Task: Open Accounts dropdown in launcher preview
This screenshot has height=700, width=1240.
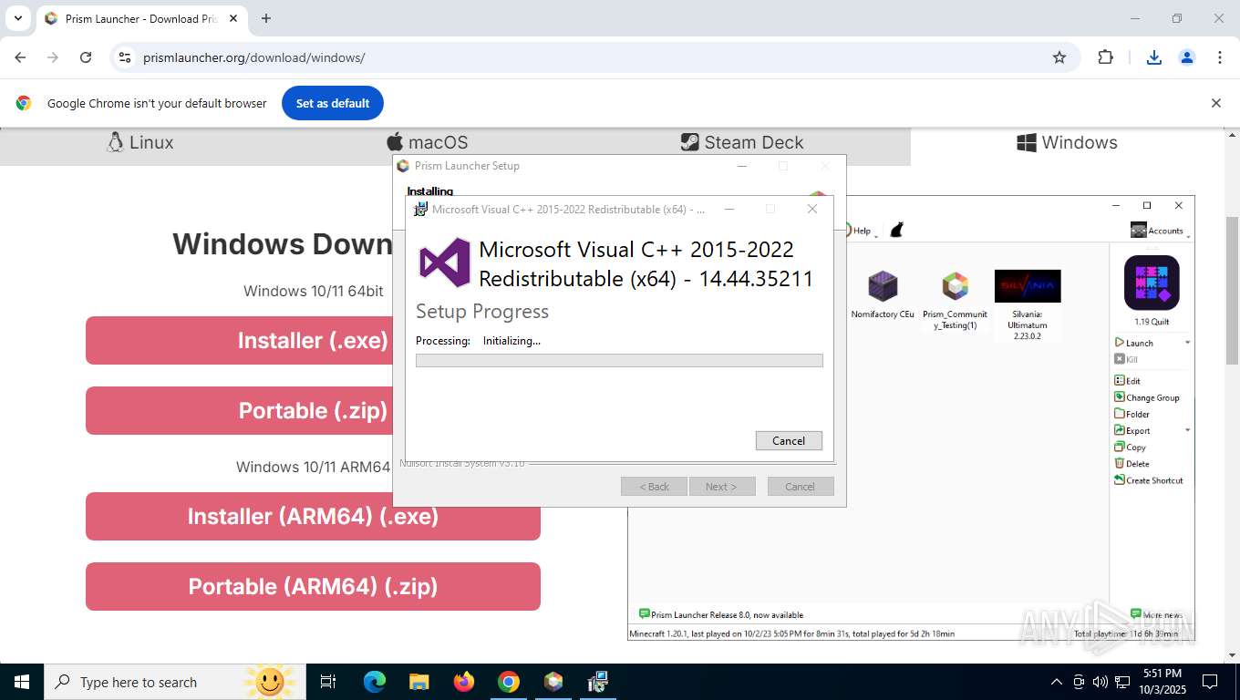Action: 1161,231
